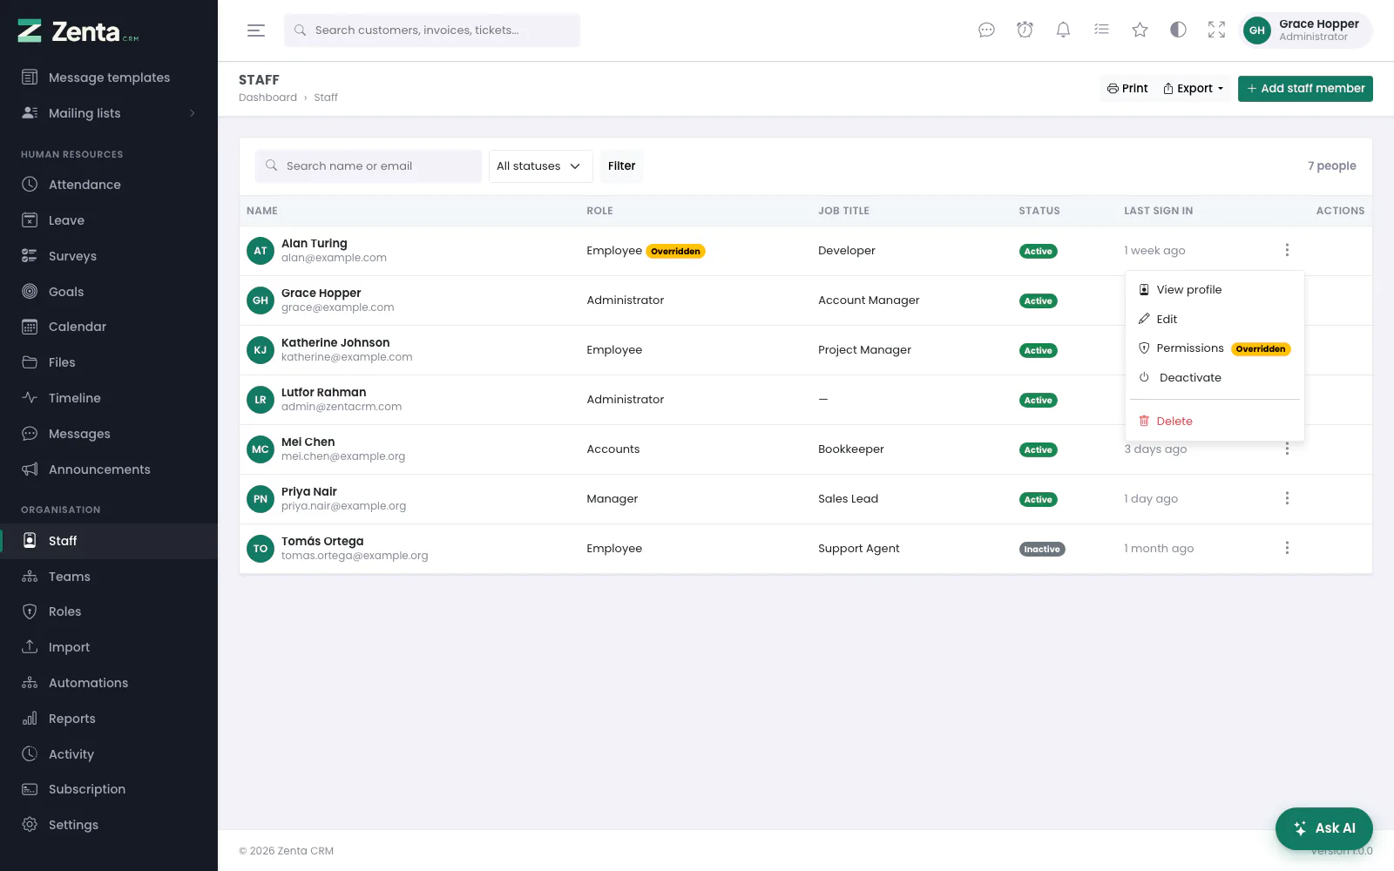Click the Zenta CRM logo
This screenshot has width=1394, height=871.
[x=78, y=31]
